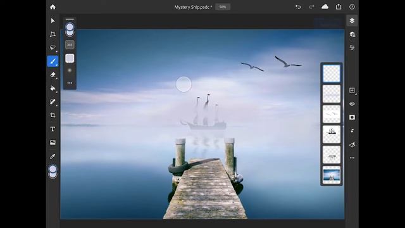
Task: Select the pier posts layer thumbnail
Action: 332,155
